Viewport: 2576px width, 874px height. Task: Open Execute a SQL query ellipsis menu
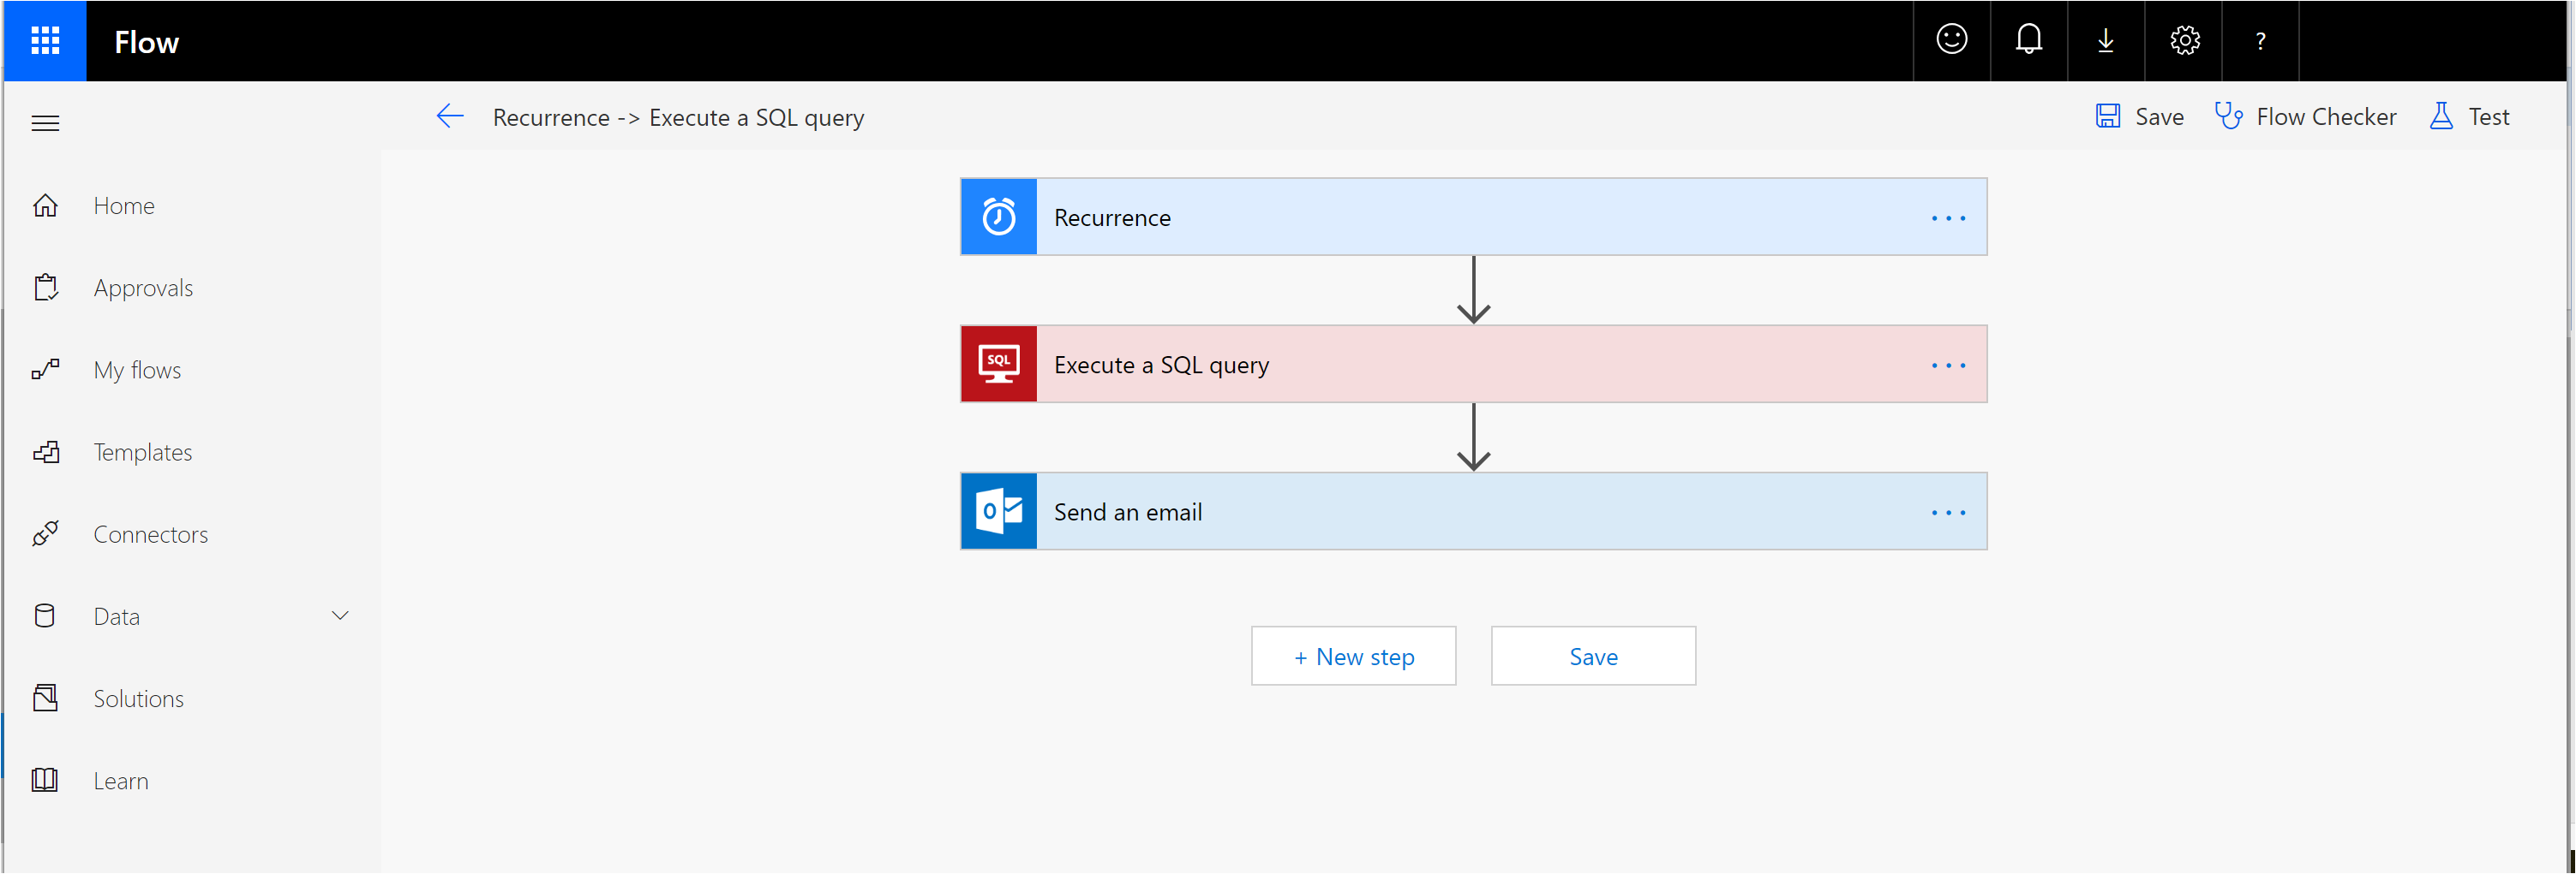pos(1947,366)
